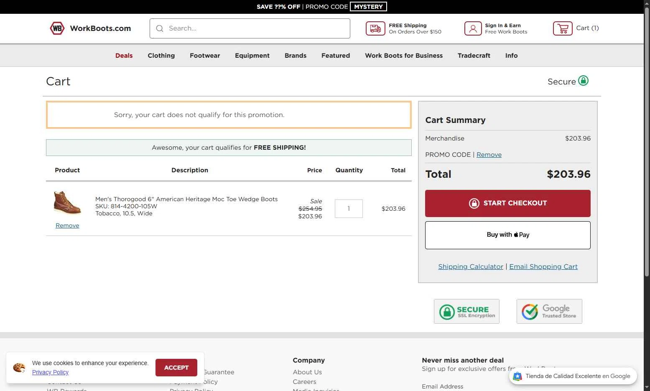
Task: Click the Tobacco, 10.5, Wide text
Action: (x=124, y=213)
